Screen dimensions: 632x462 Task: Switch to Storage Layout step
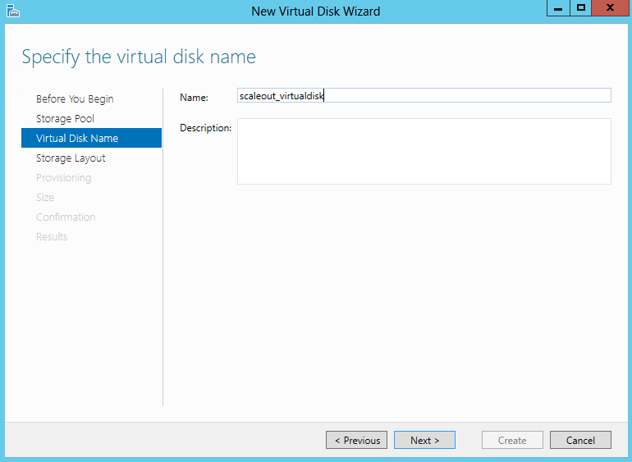click(x=71, y=158)
